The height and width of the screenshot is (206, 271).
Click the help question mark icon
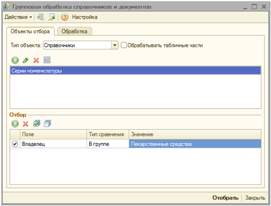click(65, 17)
